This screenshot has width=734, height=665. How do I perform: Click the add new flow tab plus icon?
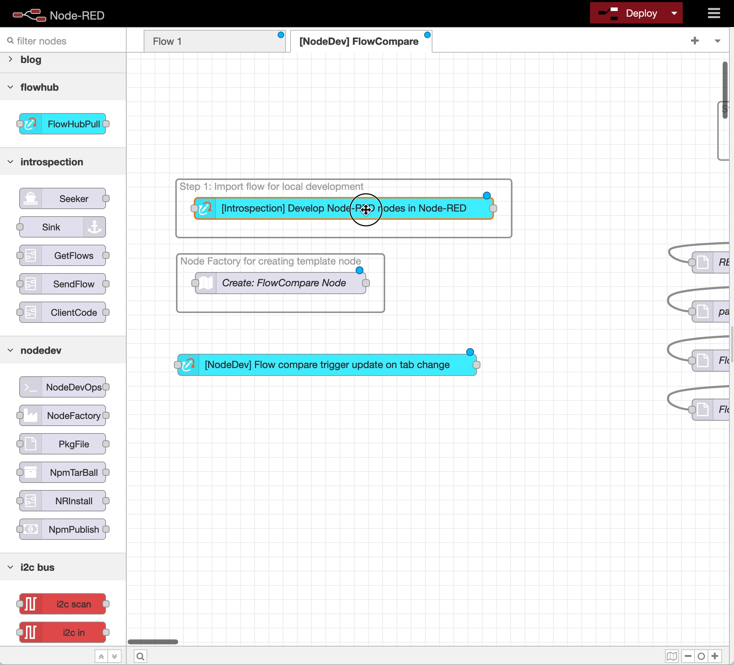click(695, 41)
